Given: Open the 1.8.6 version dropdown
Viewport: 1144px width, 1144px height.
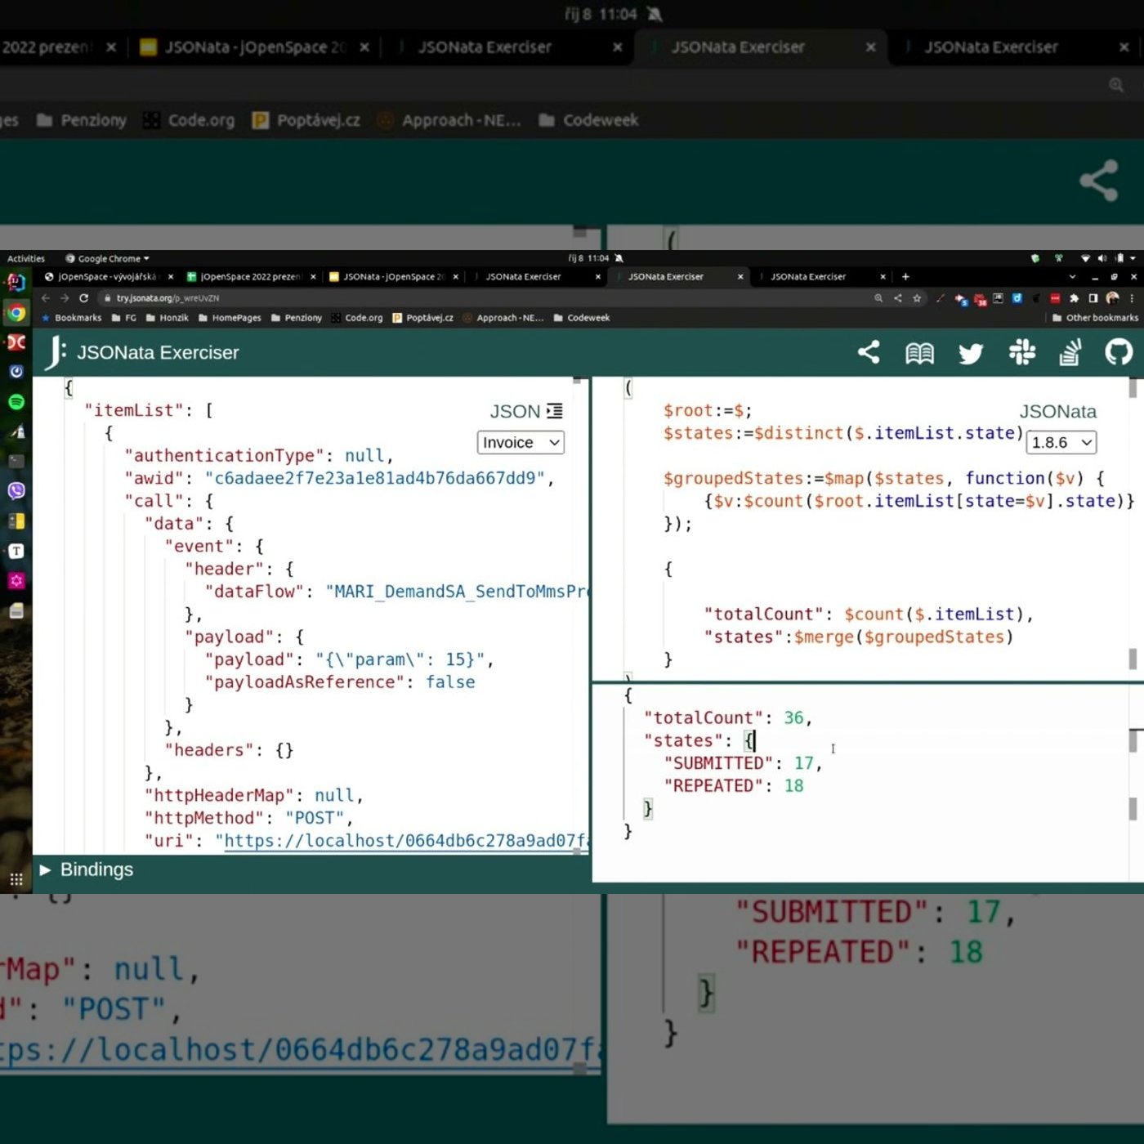Looking at the screenshot, I should coord(1061,442).
